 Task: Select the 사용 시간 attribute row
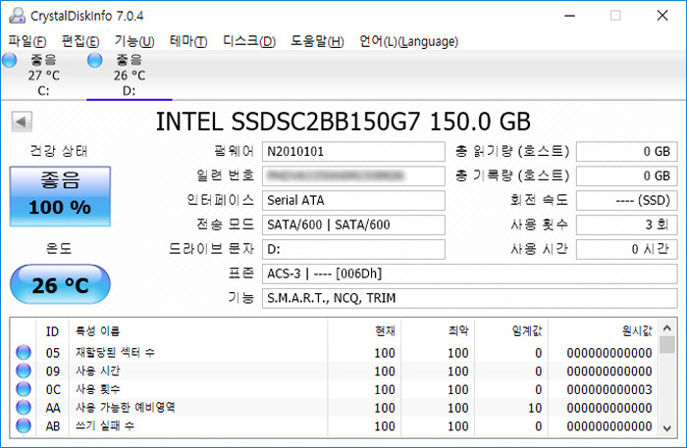pos(335,371)
